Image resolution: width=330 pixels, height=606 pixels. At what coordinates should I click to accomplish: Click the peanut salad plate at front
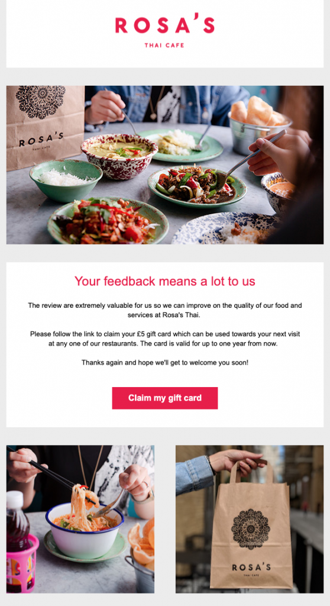(x=108, y=220)
